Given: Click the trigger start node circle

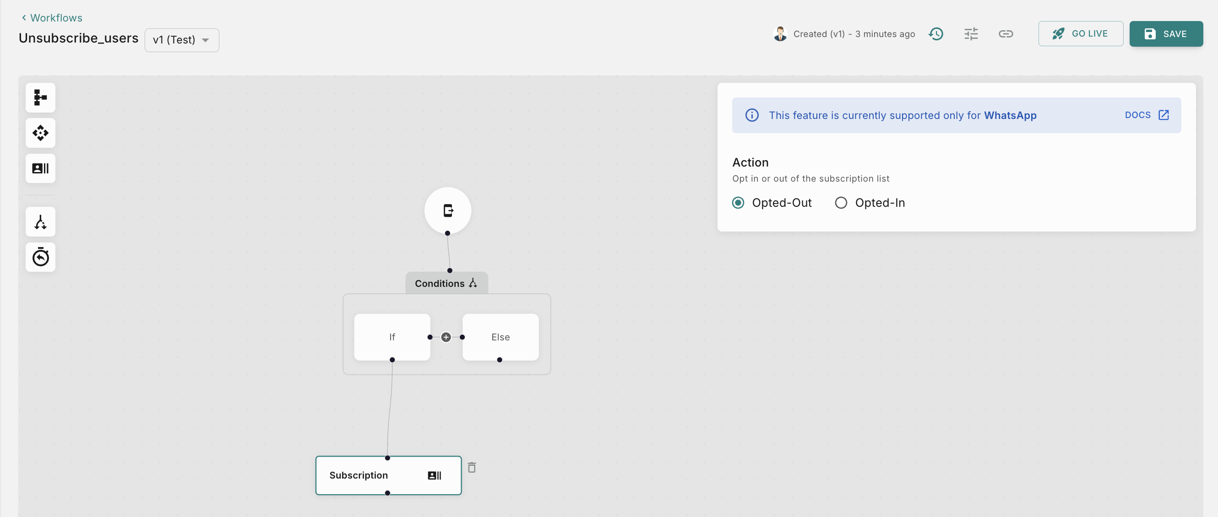Looking at the screenshot, I should pyautogui.click(x=447, y=210).
